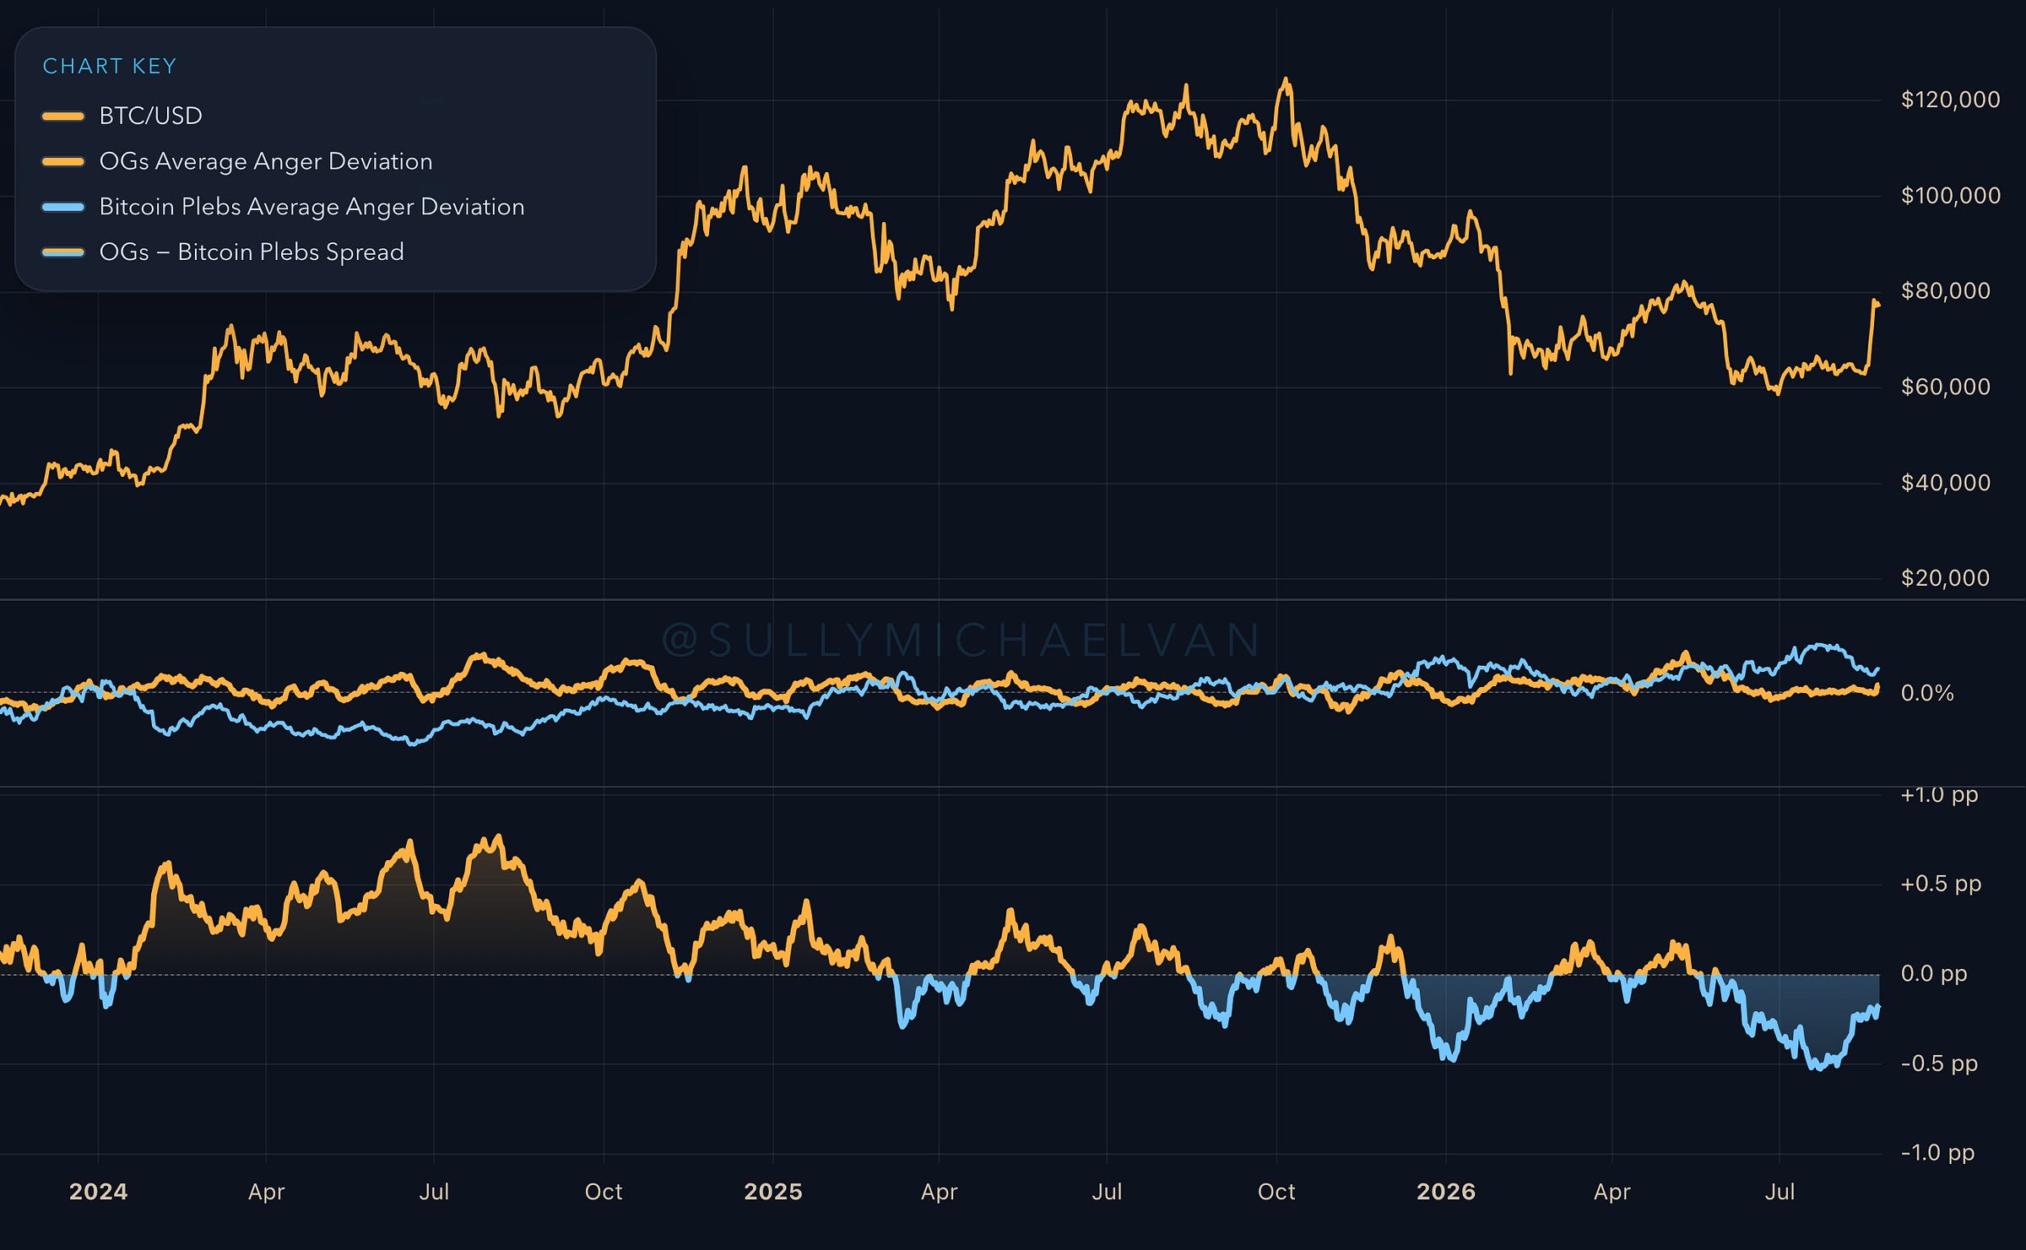Click the $80,000 price axis label
The width and height of the screenshot is (2026, 1250).
click(x=1945, y=291)
